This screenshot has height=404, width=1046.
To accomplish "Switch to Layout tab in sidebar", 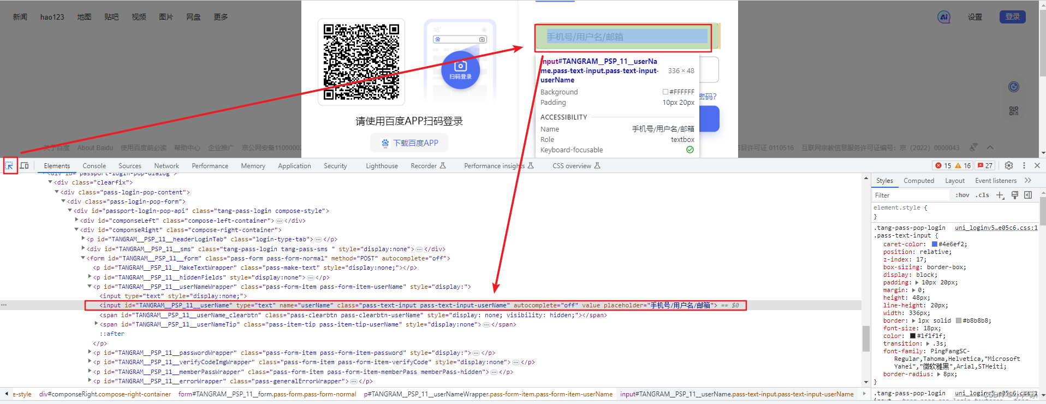I will click(x=955, y=181).
